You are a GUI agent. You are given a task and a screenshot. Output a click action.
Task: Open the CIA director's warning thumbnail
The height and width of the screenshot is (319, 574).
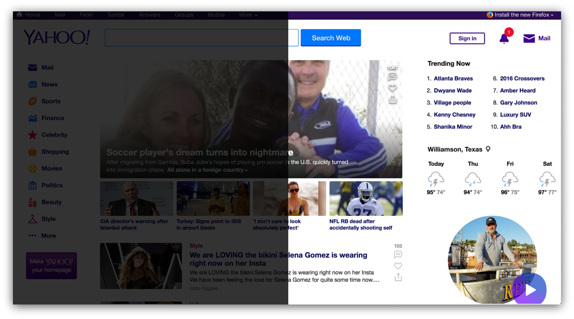(137, 198)
